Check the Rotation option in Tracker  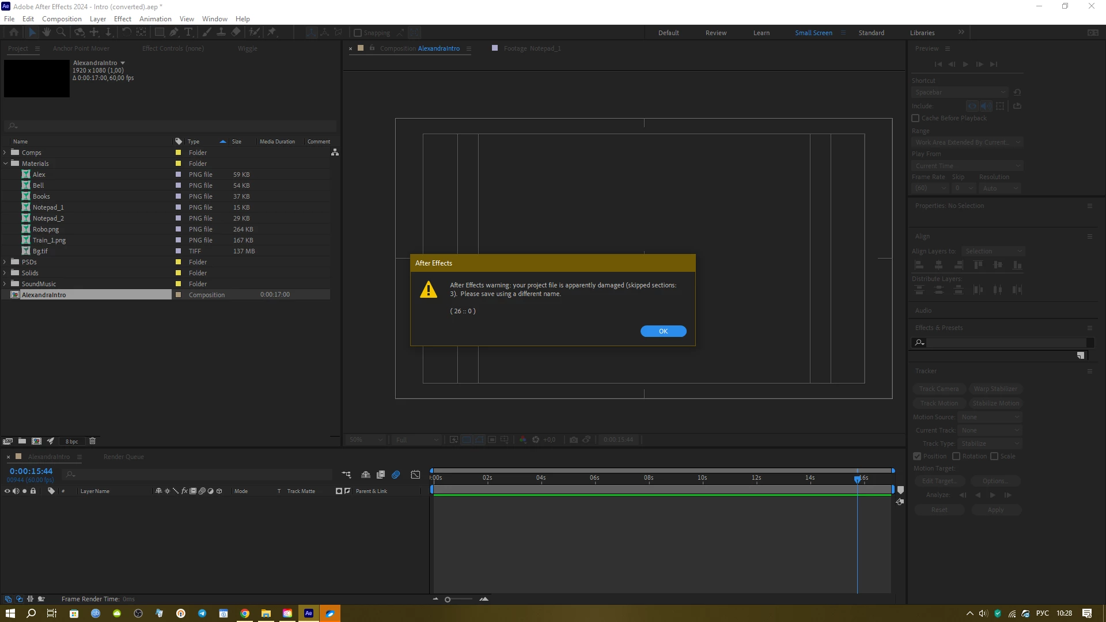[x=956, y=456]
